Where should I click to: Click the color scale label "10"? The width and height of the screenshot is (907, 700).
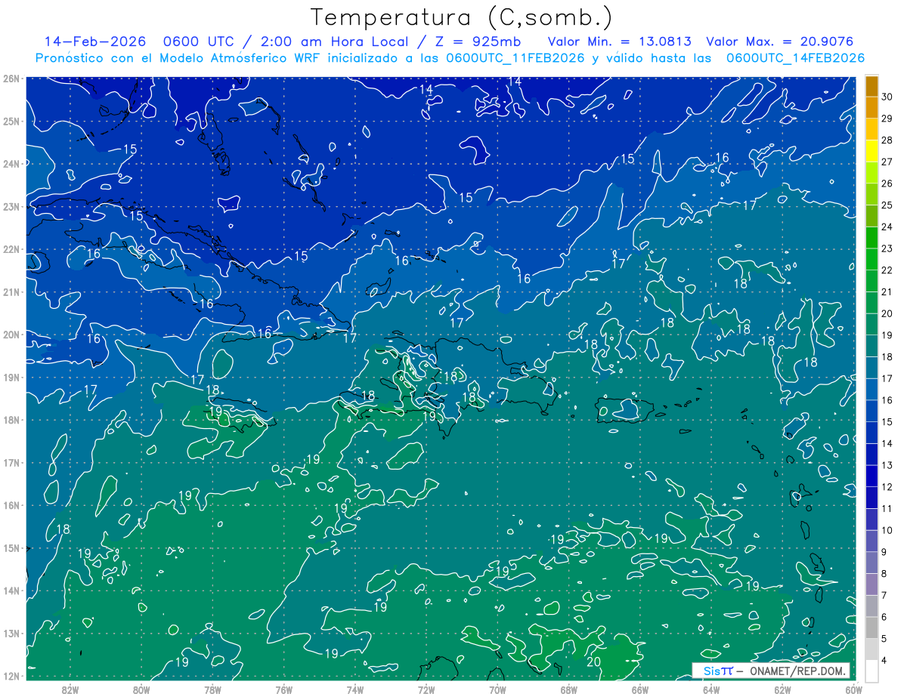tap(887, 529)
